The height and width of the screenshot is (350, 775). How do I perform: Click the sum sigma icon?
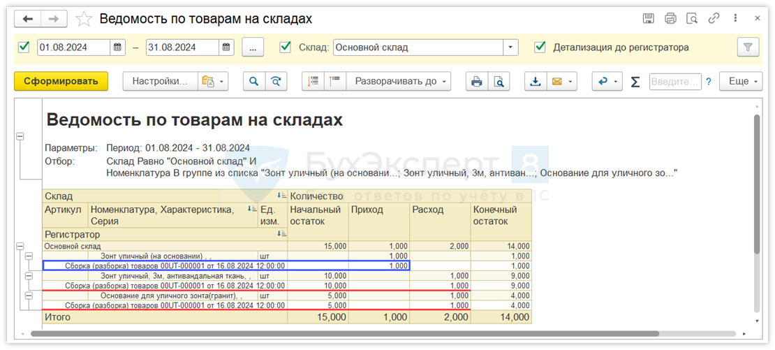pos(635,82)
